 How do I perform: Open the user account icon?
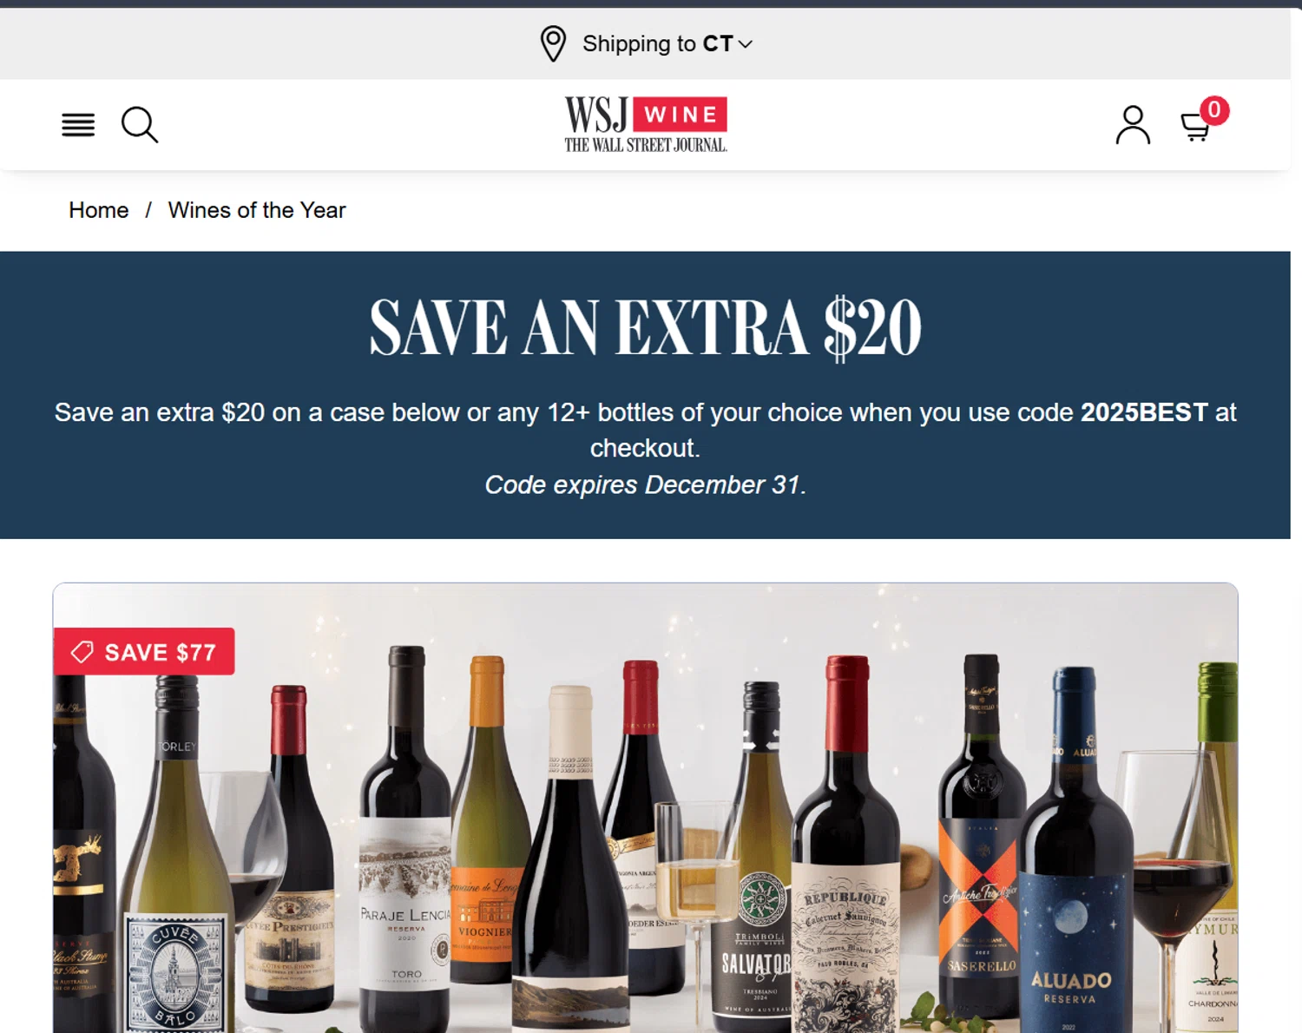tap(1133, 125)
